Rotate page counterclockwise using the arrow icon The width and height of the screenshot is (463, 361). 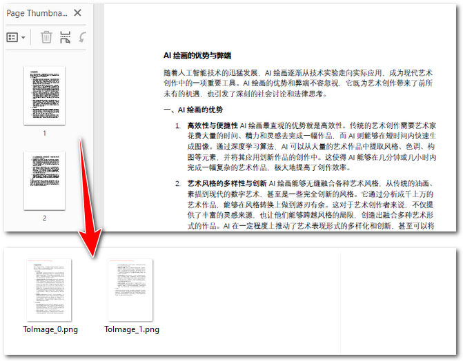click(x=83, y=37)
